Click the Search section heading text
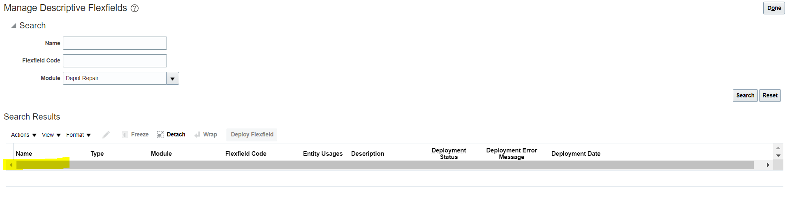Screen dimensions: 785x212 pyautogui.click(x=32, y=25)
